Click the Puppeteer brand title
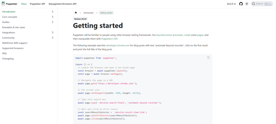This screenshot has width=276, height=124. [x=12, y=4]
